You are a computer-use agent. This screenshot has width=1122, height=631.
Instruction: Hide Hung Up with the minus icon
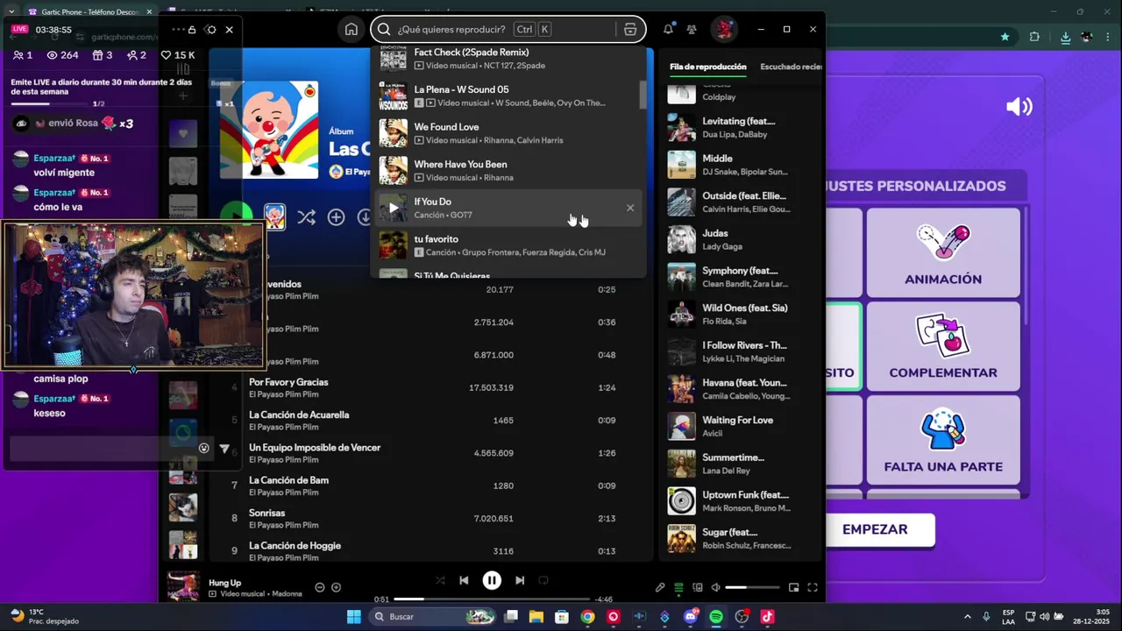319,587
